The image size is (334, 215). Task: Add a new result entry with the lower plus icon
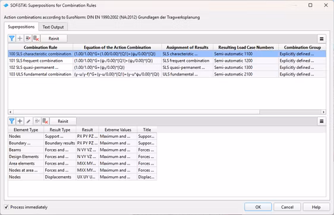pyautogui.click(x=20, y=121)
